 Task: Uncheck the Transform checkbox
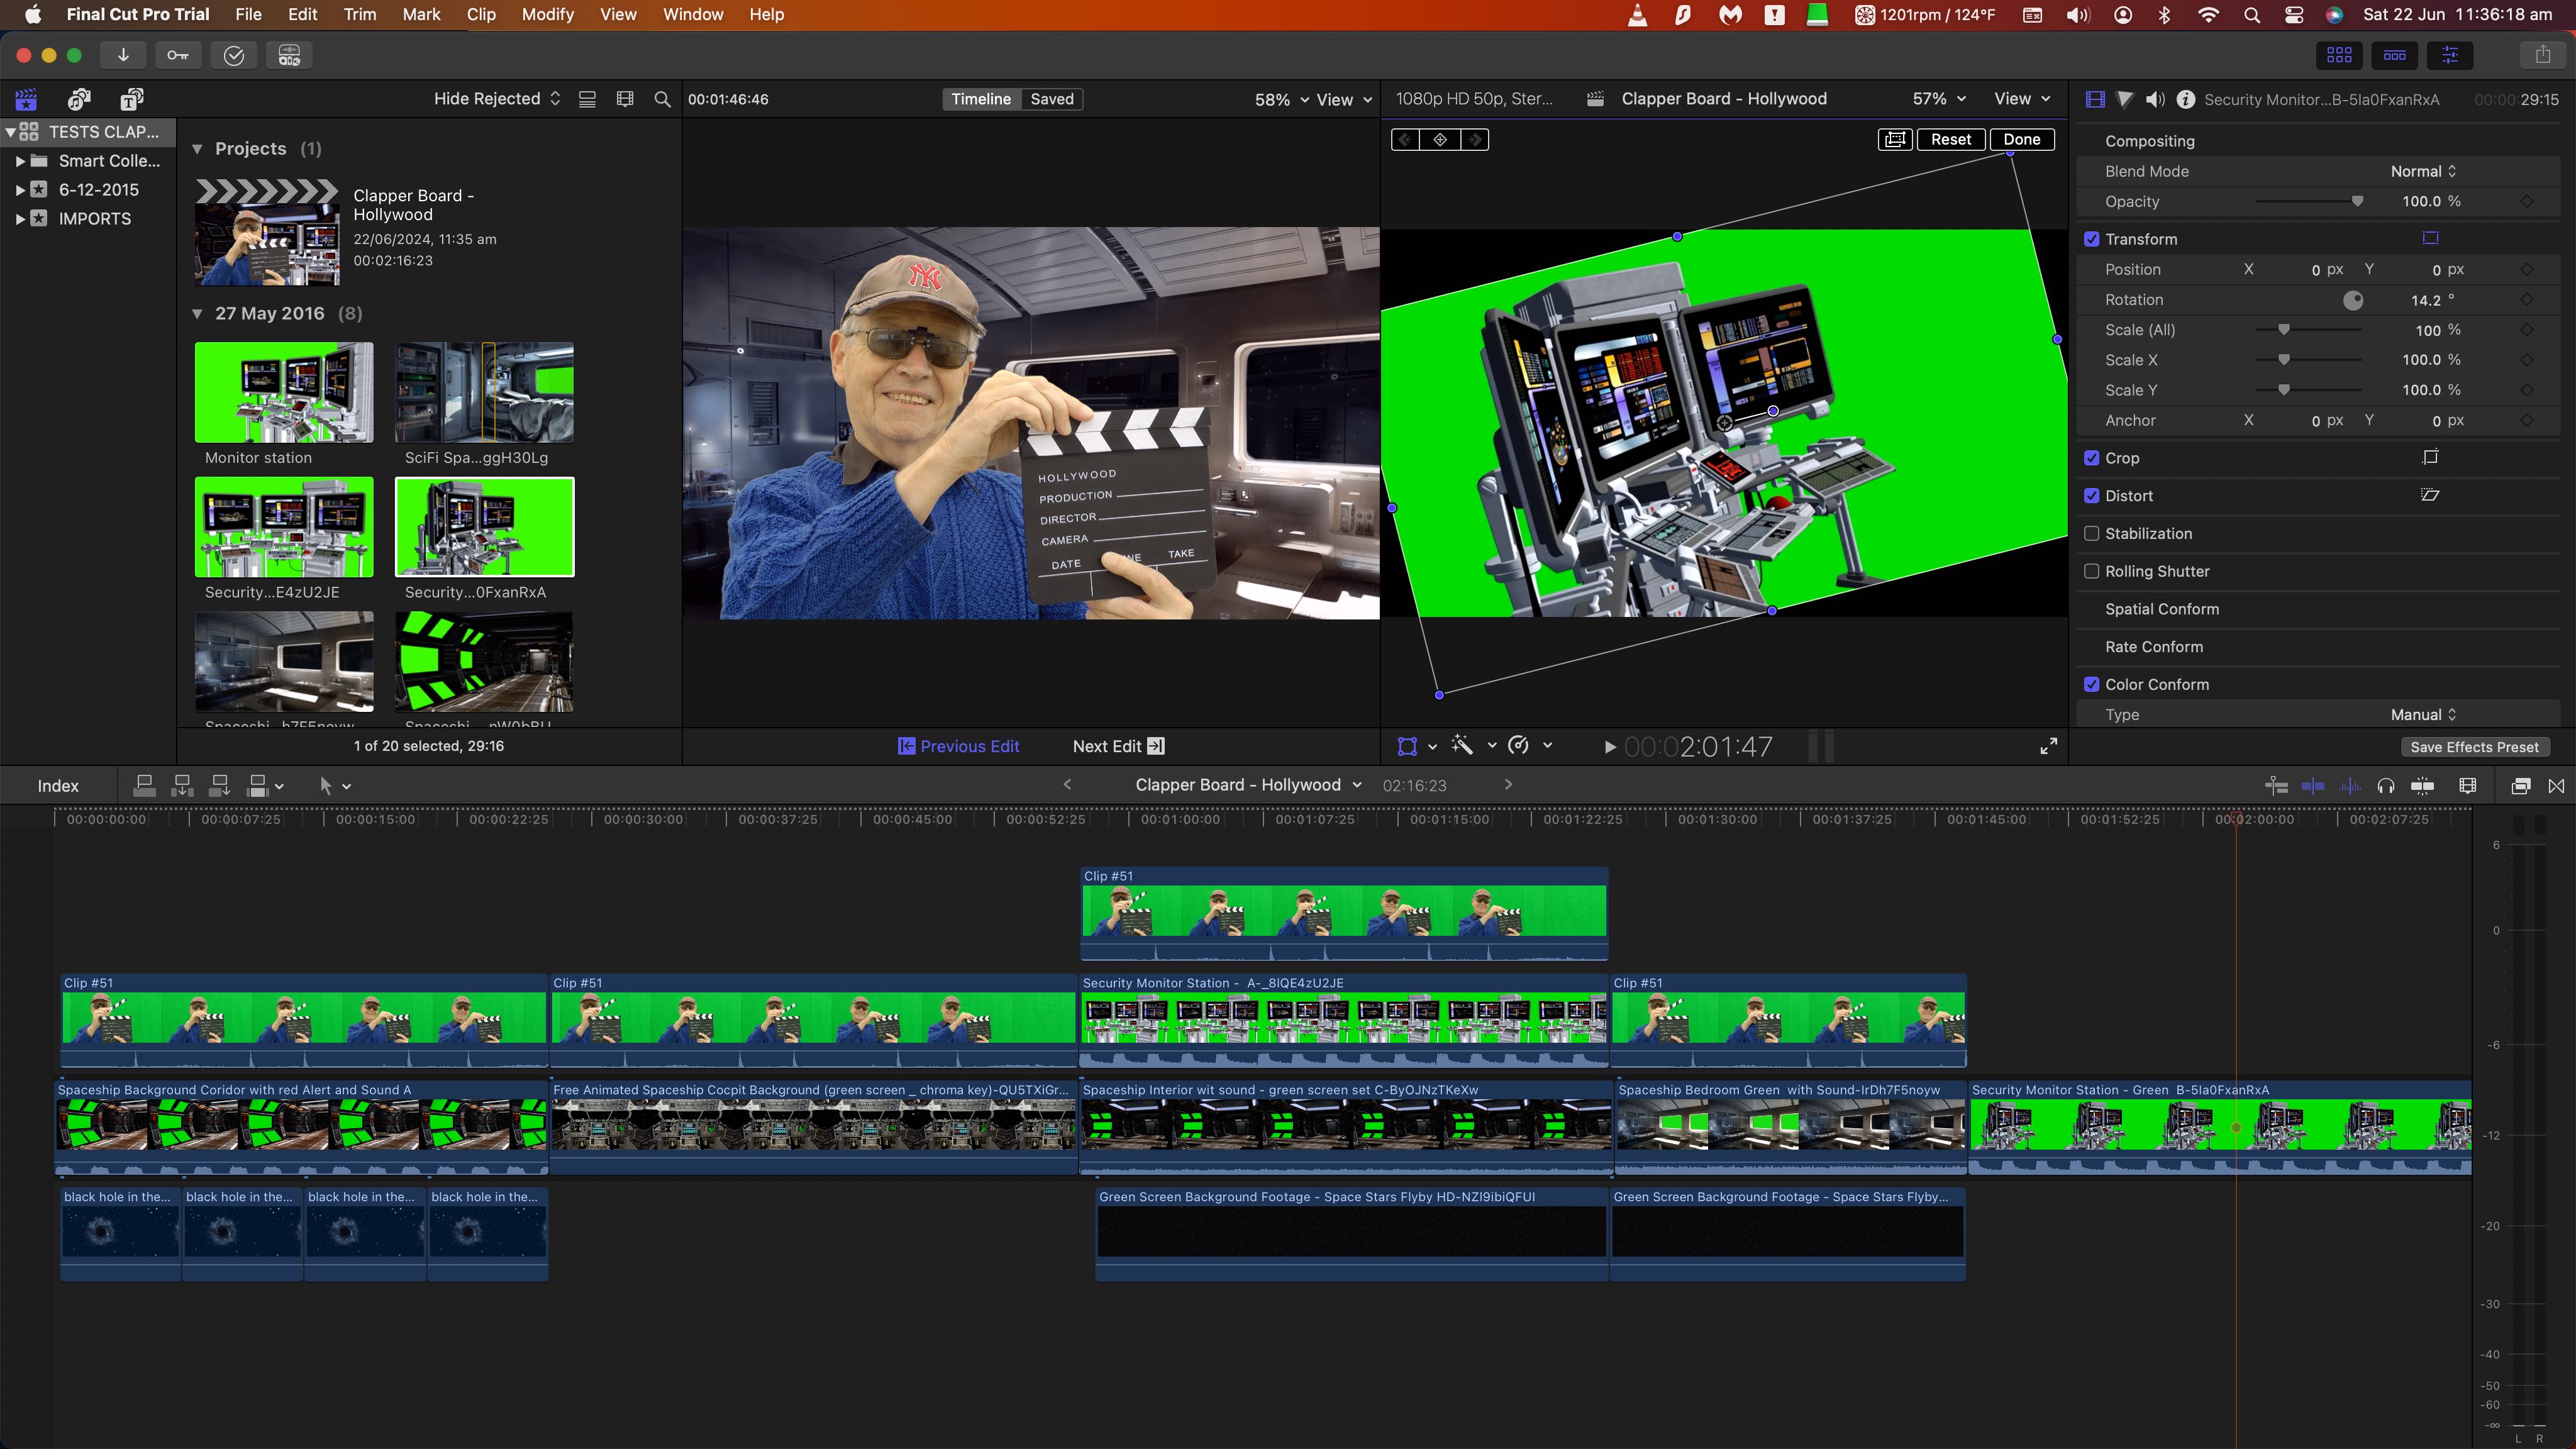2091,239
